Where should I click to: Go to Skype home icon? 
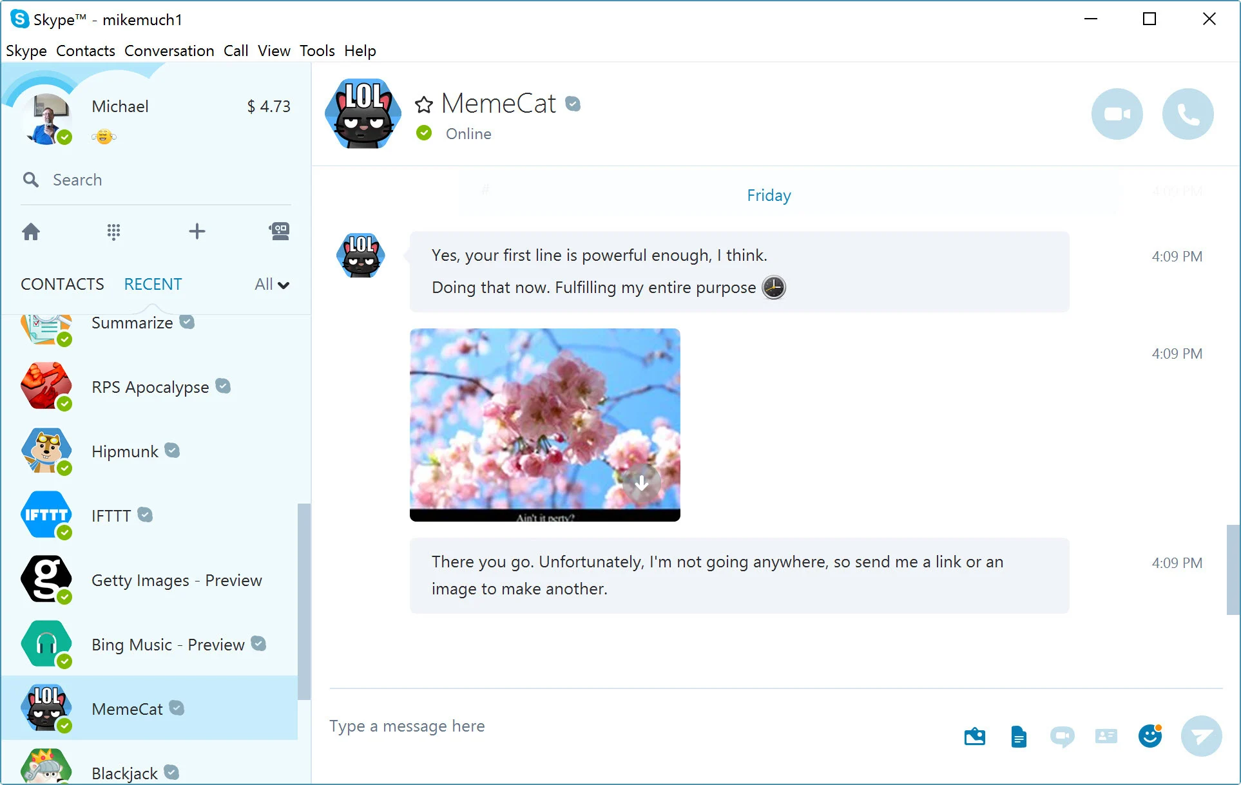[31, 232]
